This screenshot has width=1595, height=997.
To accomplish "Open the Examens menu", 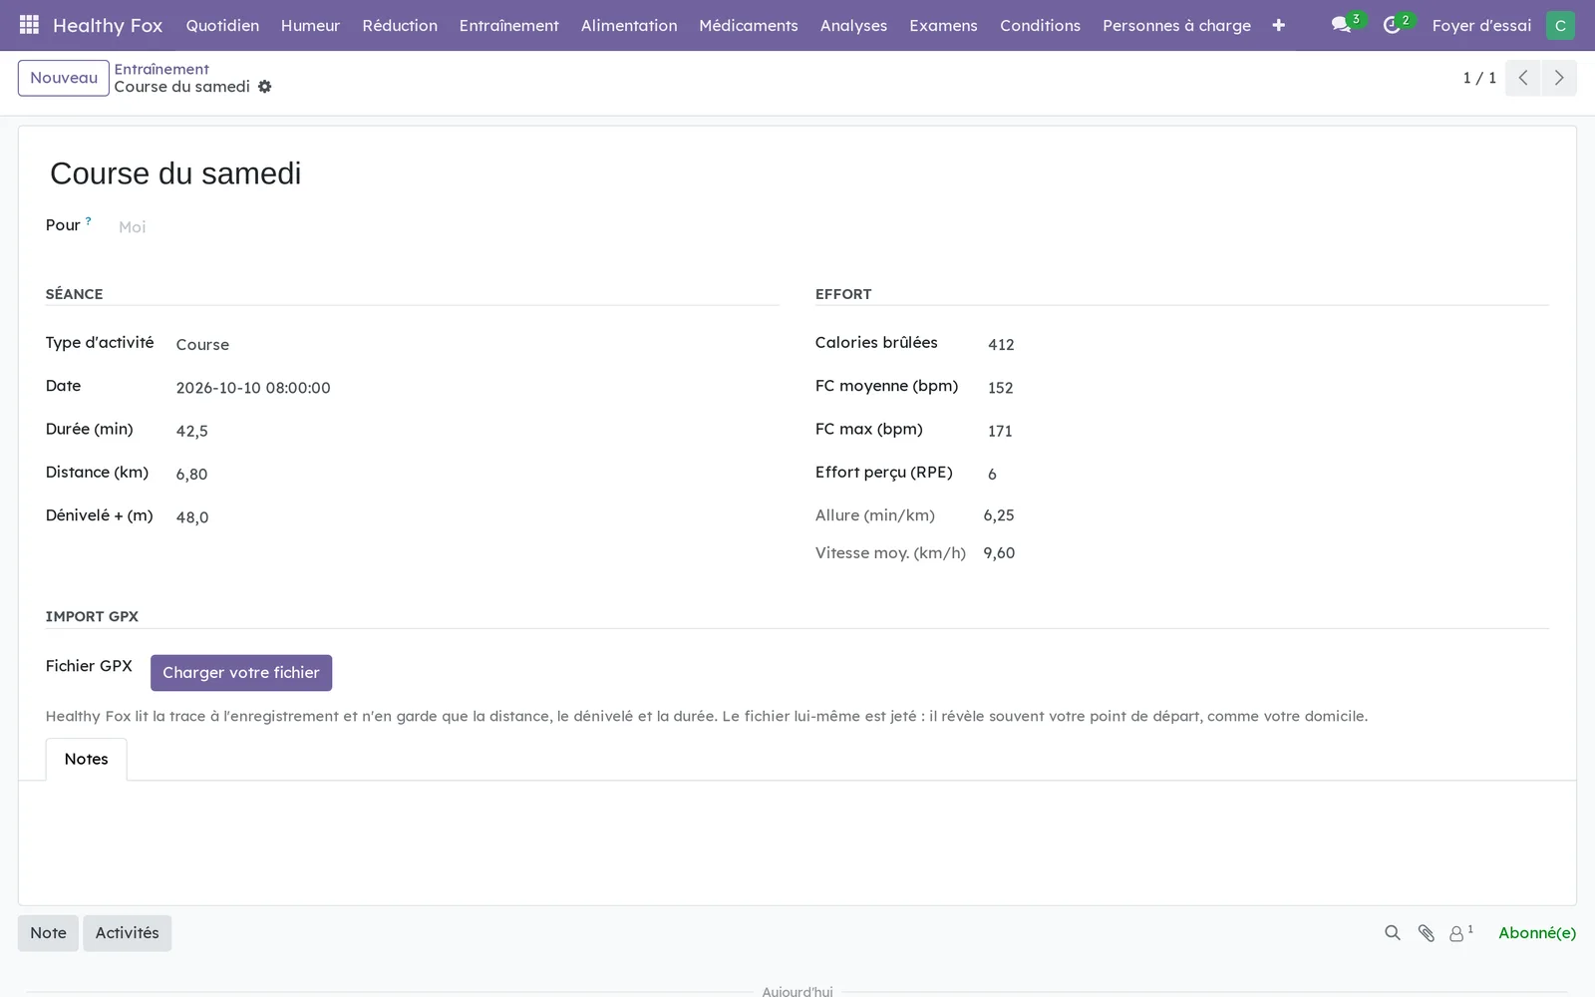I will 943,25.
